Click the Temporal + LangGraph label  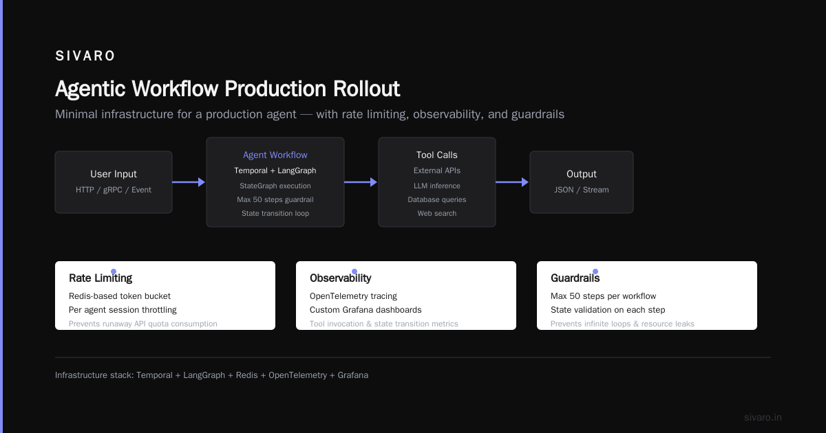275,170
